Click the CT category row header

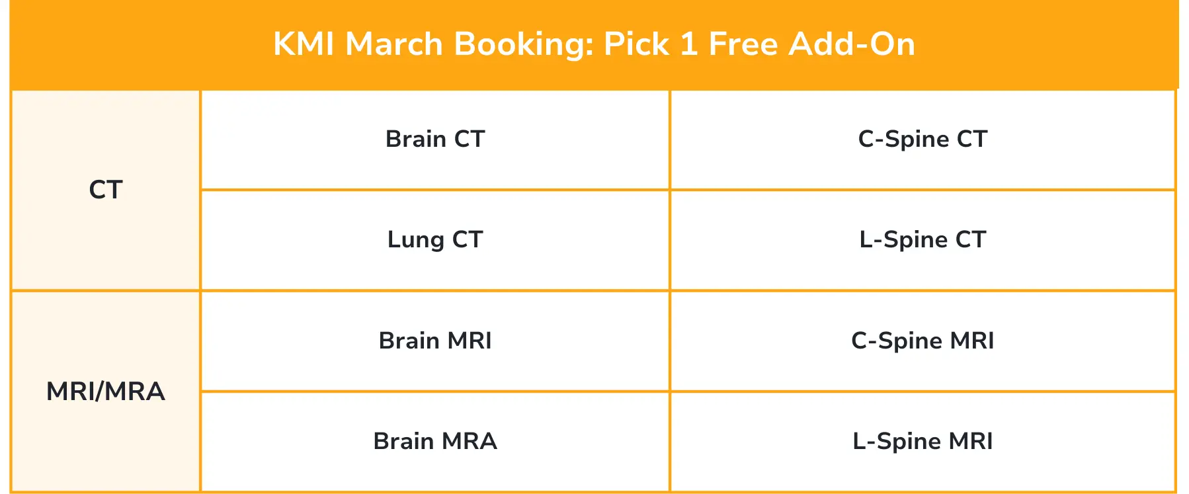[x=106, y=190]
